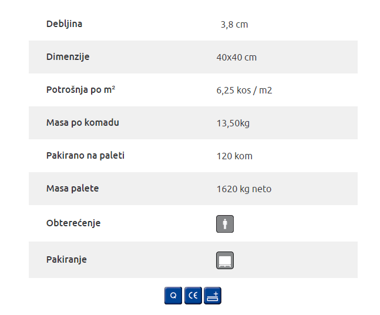Click the 6,25 kos / m2 value
380x315 pixels.
click(x=244, y=91)
